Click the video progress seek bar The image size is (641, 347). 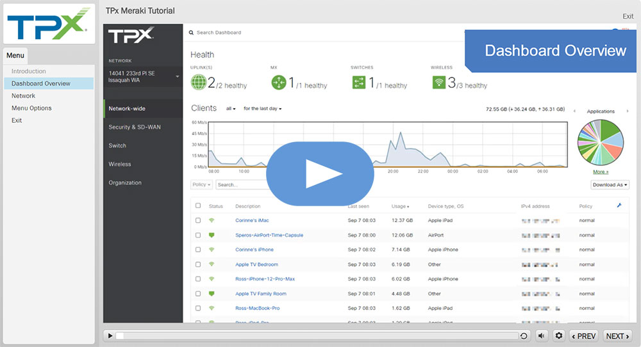tap(317, 336)
